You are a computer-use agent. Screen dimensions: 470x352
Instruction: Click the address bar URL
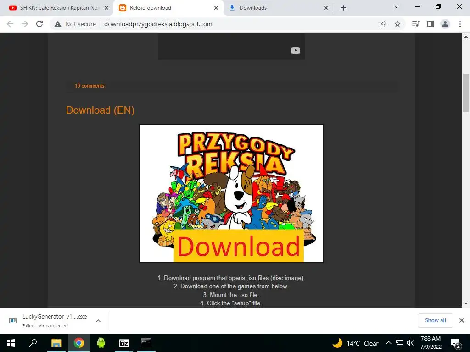coord(158,24)
